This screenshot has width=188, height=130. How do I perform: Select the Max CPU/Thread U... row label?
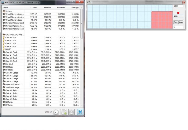[x=14, y=85]
